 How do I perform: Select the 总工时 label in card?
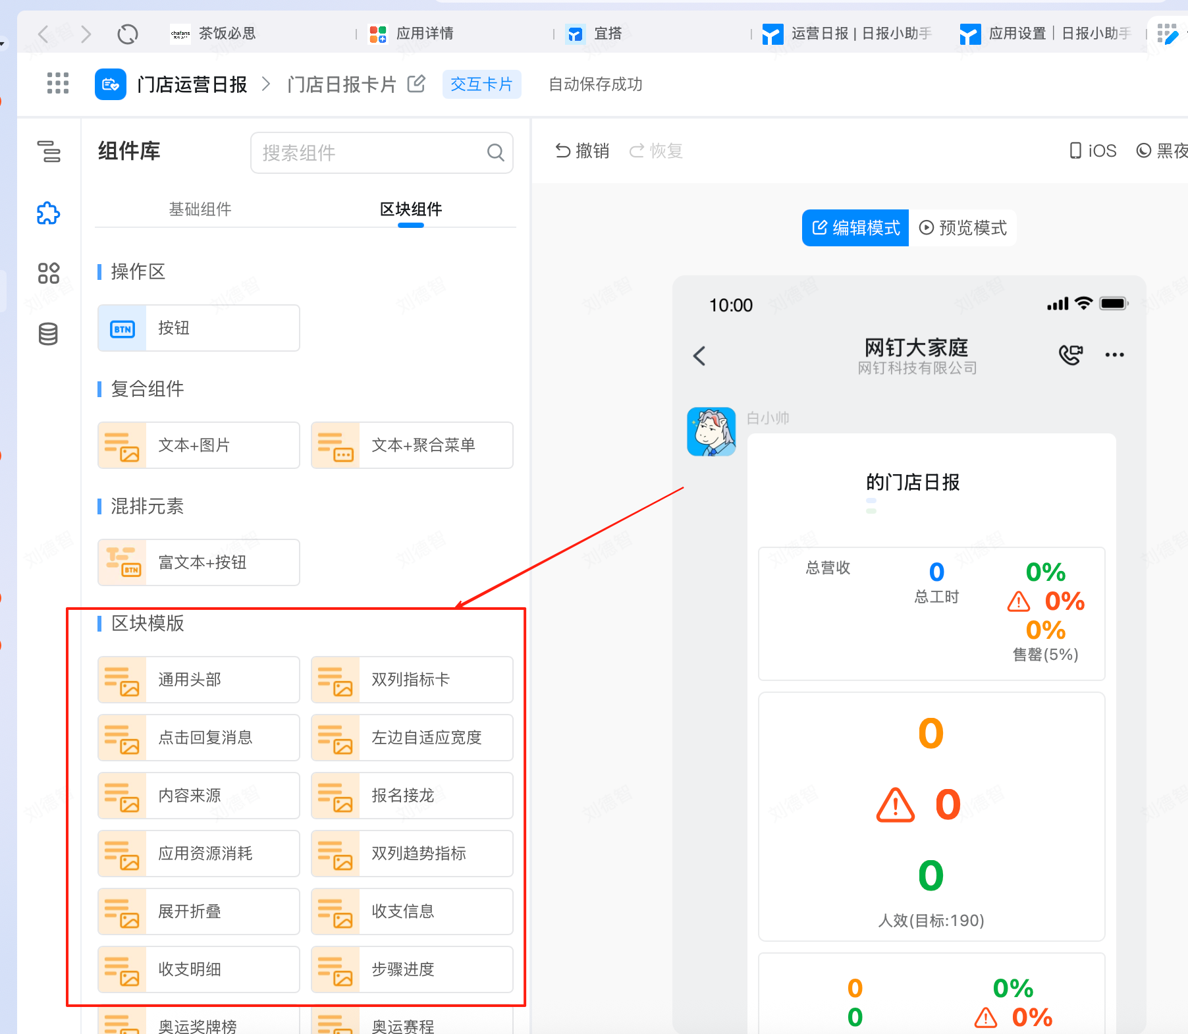click(936, 597)
